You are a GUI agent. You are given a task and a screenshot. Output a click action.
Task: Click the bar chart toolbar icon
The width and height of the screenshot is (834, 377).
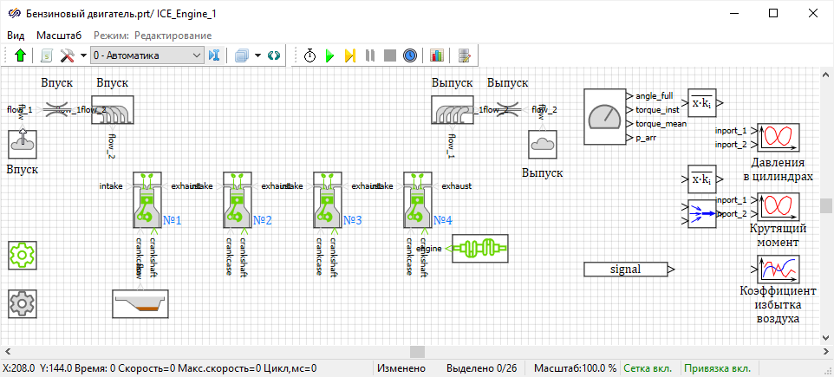point(436,55)
